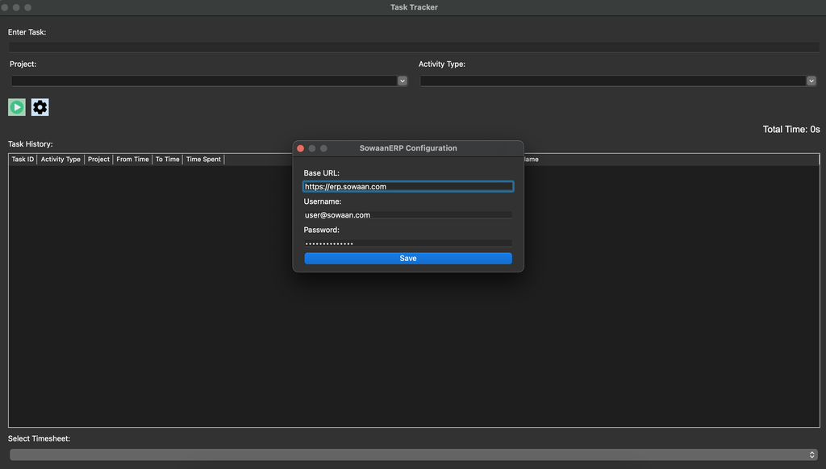Click the green zoom icon on the configuration dialog
The width and height of the screenshot is (826, 469).
(324, 147)
